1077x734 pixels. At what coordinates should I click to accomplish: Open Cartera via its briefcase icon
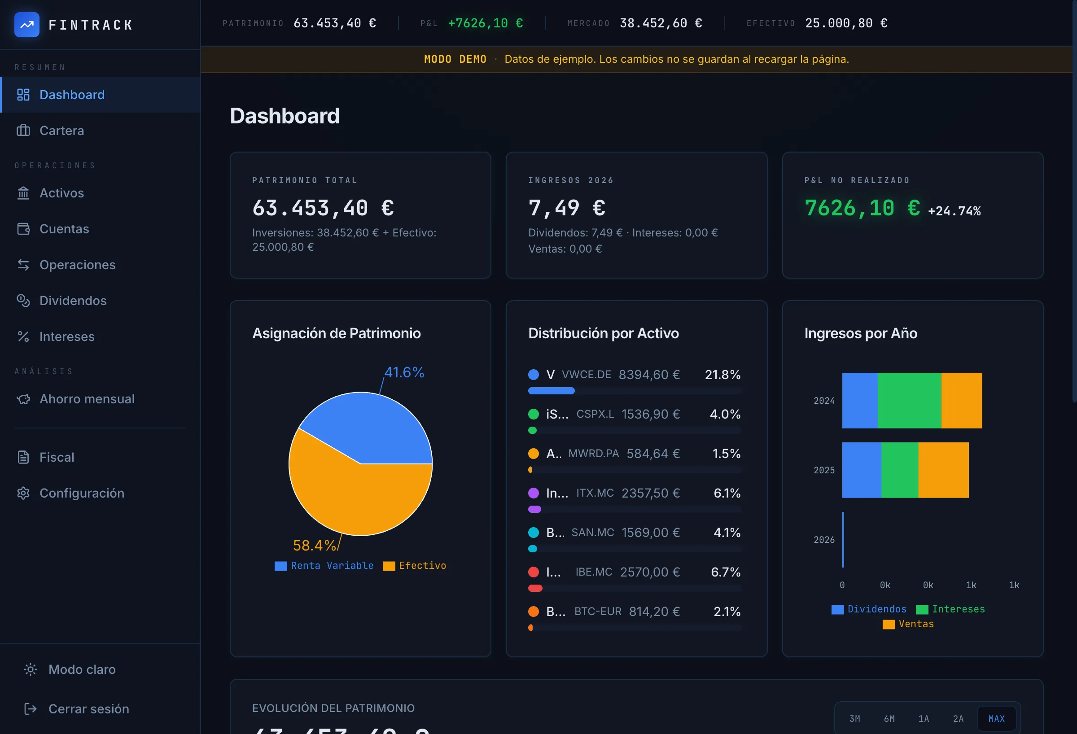(23, 131)
